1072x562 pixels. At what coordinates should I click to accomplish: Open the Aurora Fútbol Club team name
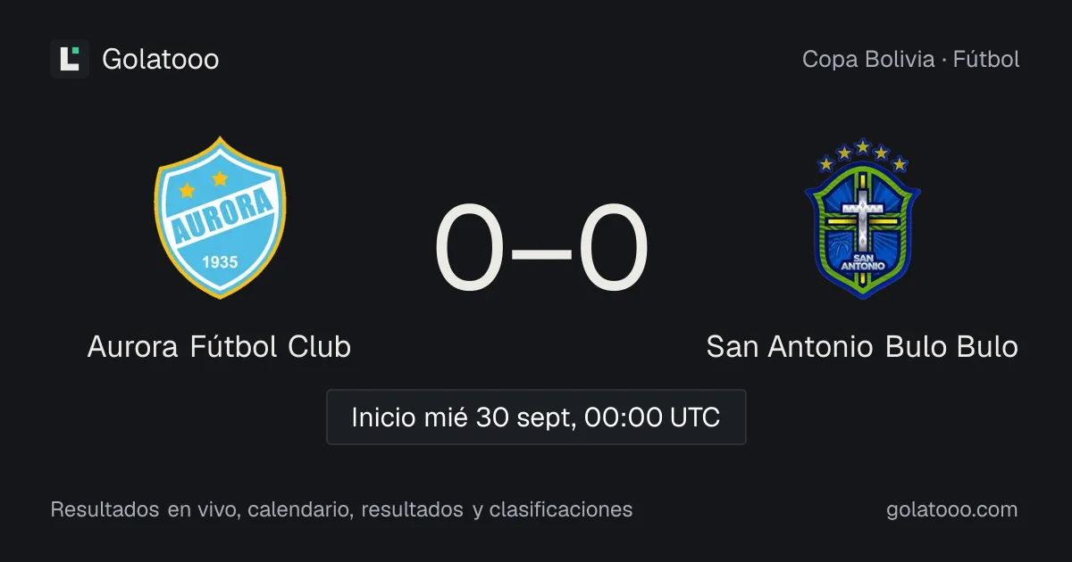pyautogui.click(x=219, y=346)
